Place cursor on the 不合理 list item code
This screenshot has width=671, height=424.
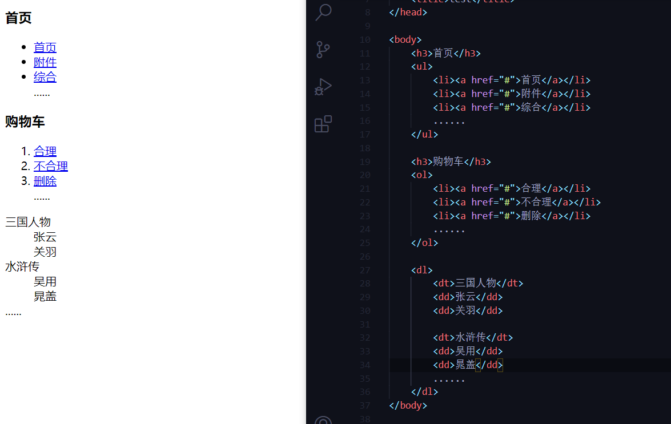pyautogui.click(x=517, y=202)
